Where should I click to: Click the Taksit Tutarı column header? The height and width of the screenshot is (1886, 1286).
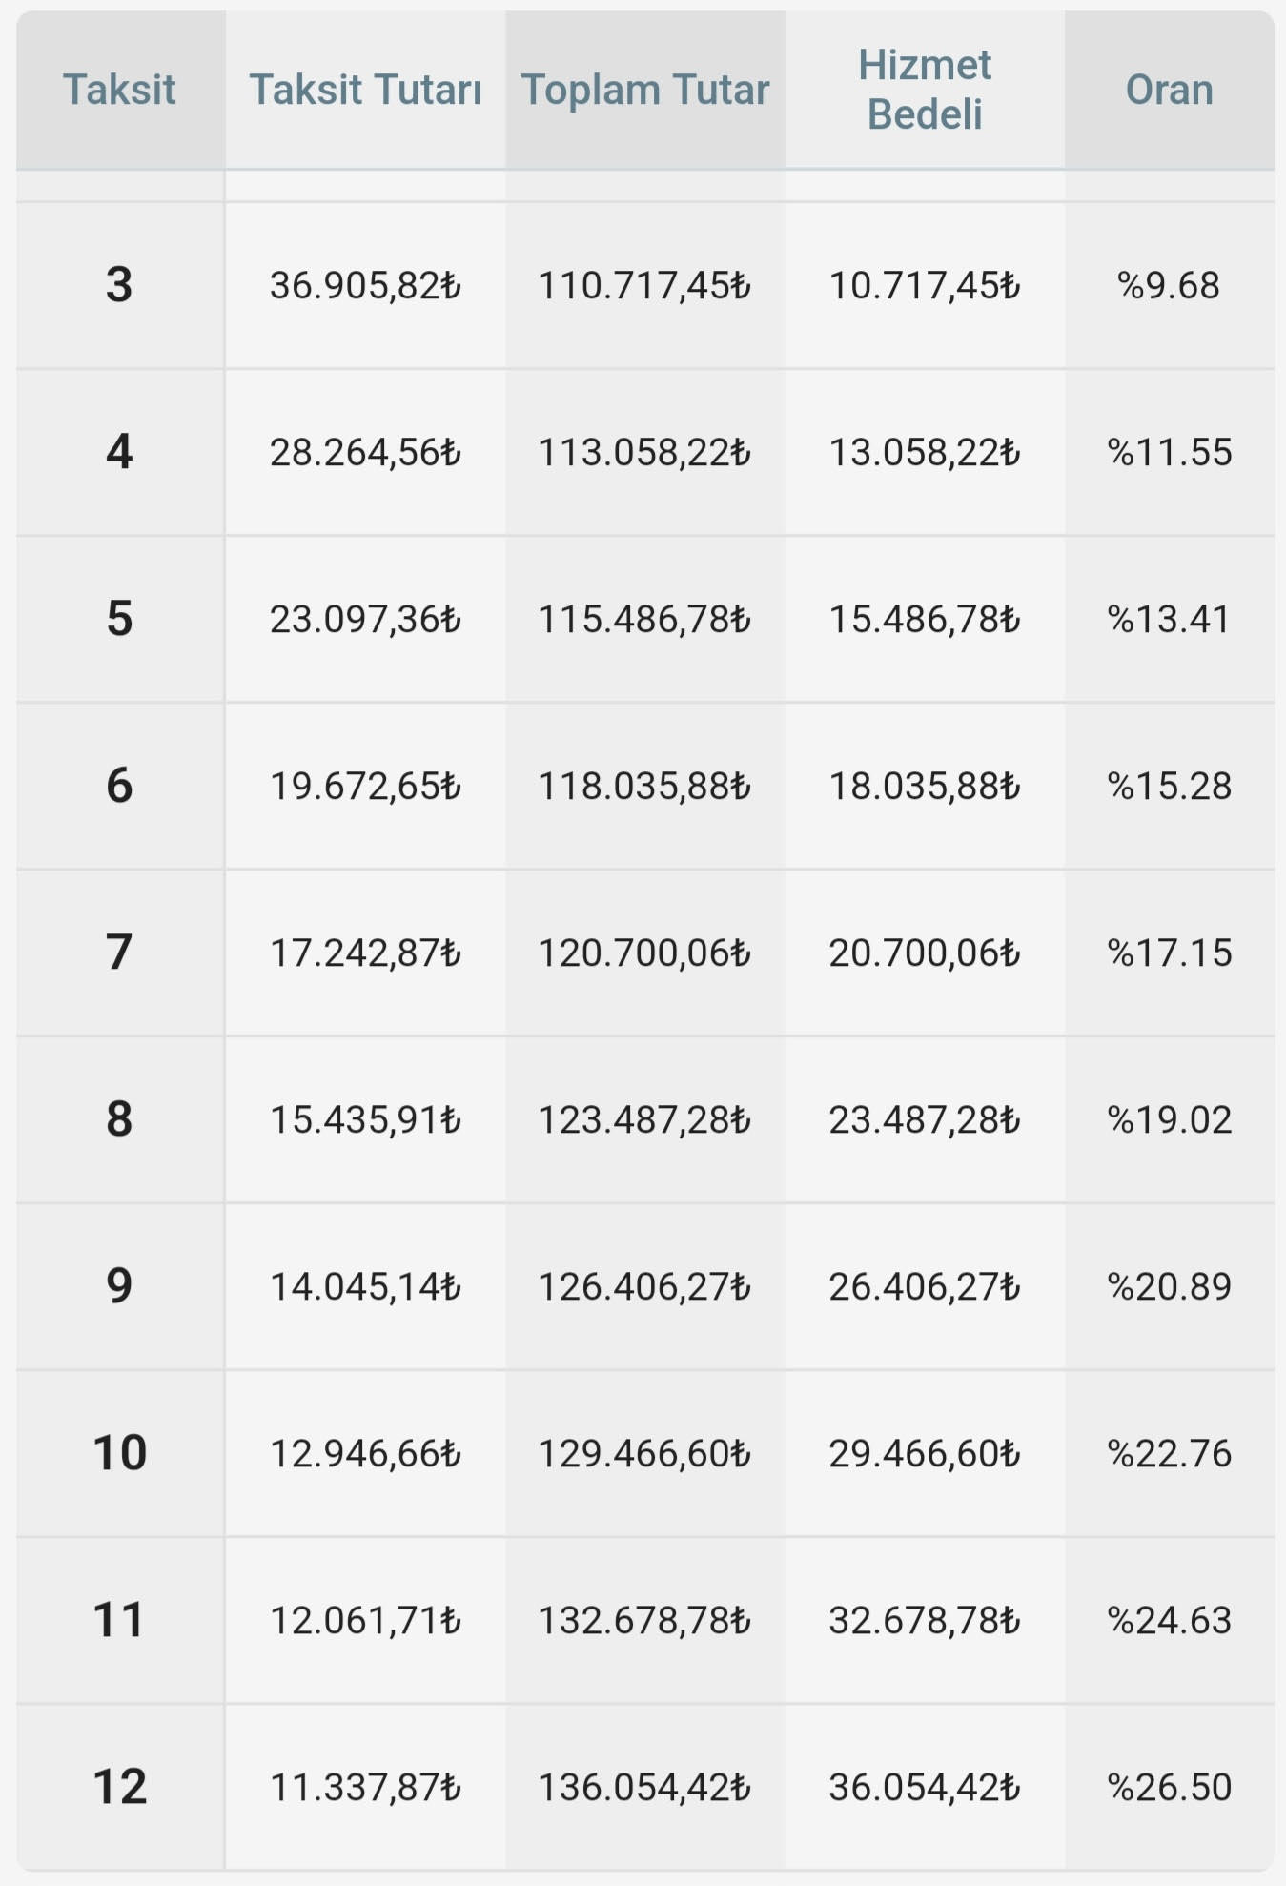coord(365,90)
